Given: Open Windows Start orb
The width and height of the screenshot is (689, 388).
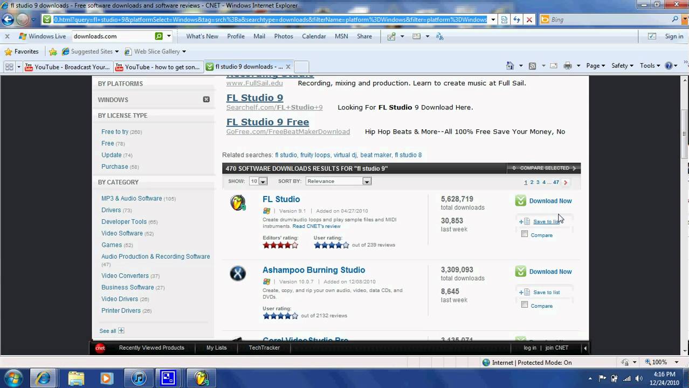Looking at the screenshot, I should (12, 377).
